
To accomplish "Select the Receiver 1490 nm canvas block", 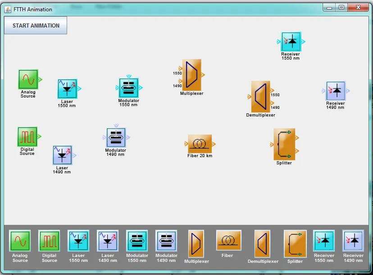I will coord(336,91).
